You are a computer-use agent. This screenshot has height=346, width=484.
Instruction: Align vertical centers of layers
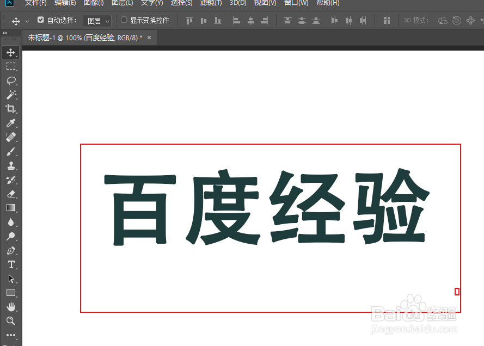click(204, 21)
